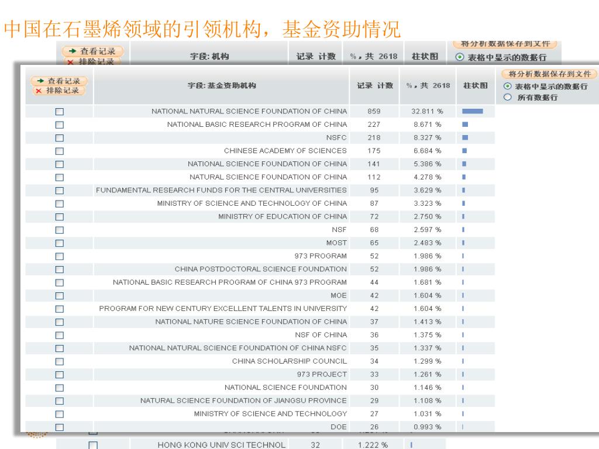Click the 查看记录 button above the funding agency table
The width and height of the screenshot is (599, 449).
point(59,81)
